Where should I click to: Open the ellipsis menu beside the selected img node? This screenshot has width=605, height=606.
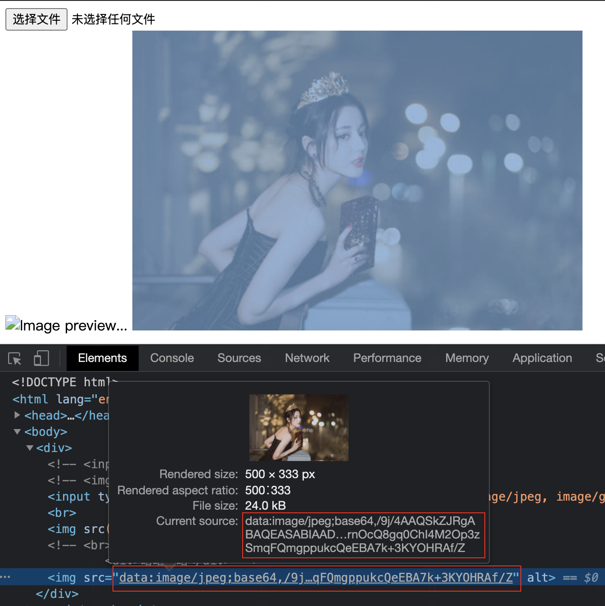click(5, 577)
